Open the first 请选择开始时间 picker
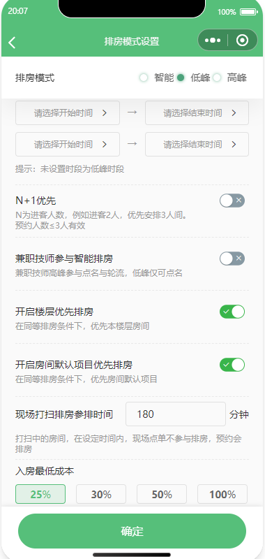Screen dimensions: 265x559 pyautogui.click(x=68, y=112)
